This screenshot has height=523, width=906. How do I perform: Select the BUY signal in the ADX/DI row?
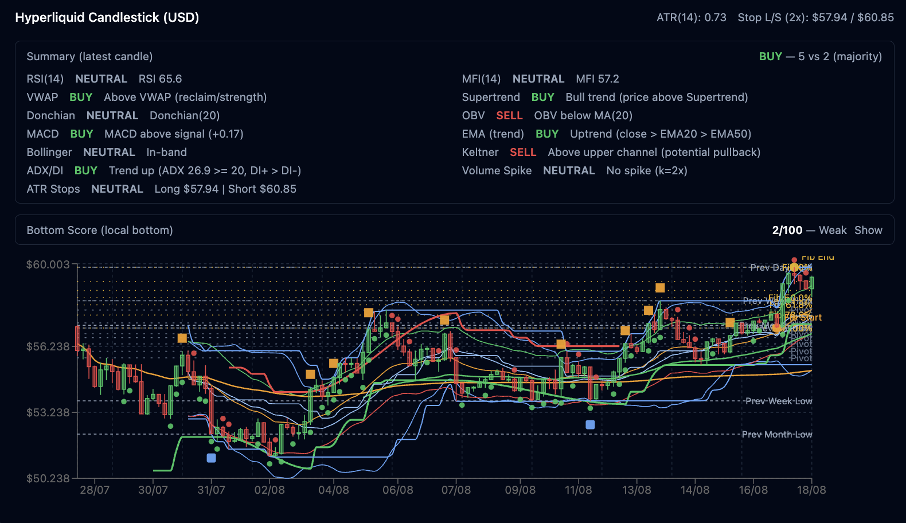[x=86, y=170]
